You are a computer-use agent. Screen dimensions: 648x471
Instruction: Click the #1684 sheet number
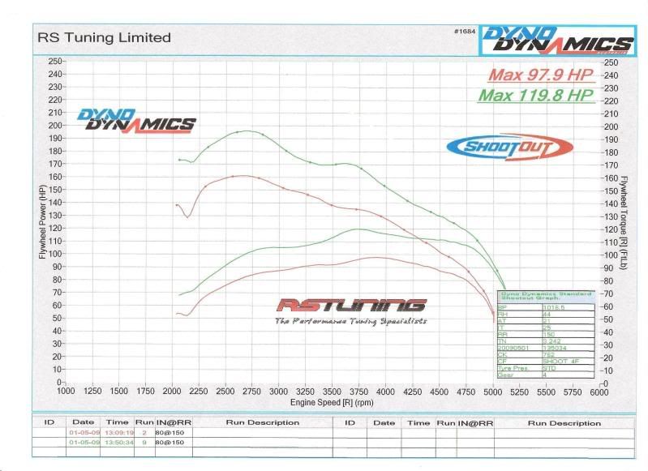click(465, 31)
